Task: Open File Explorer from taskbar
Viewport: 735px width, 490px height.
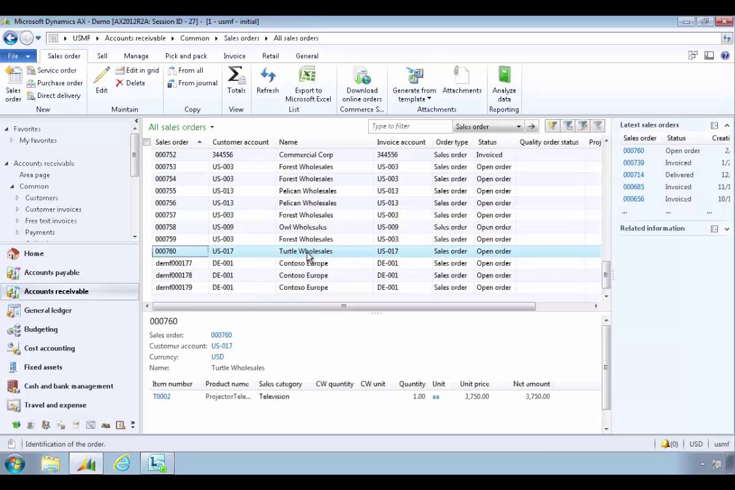Action: point(50,464)
